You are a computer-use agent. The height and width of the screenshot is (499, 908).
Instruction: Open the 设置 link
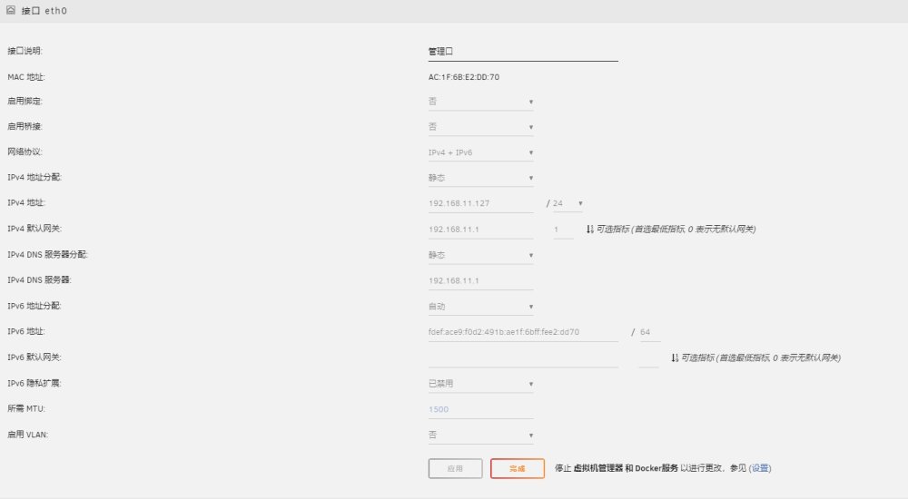click(x=760, y=468)
